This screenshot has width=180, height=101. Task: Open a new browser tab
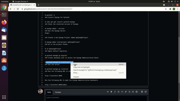[39, 5]
